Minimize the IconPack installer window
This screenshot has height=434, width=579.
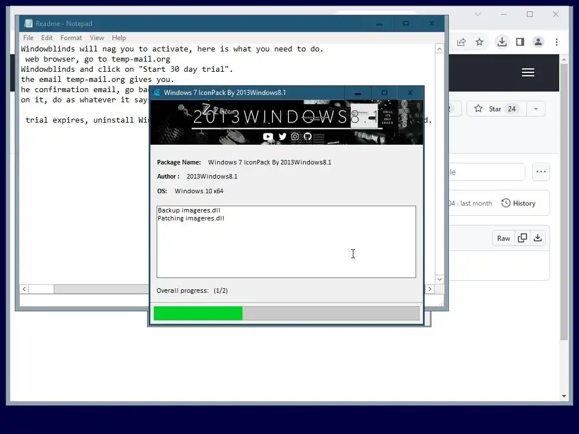tap(357, 93)
